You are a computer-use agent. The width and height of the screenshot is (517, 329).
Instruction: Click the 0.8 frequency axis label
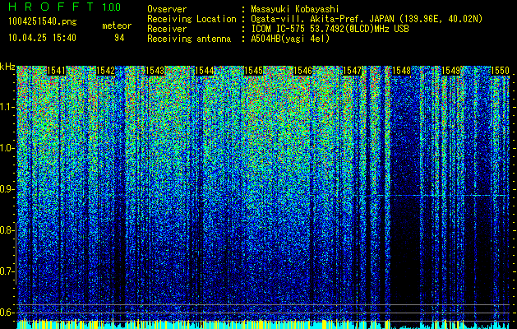pos(7,230)
